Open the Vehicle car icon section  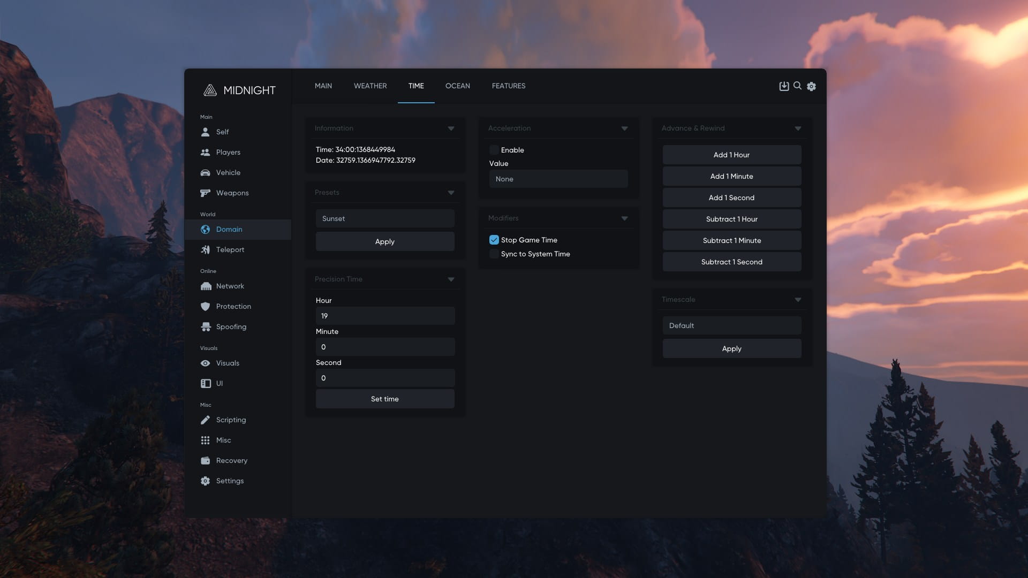(205, 172)
